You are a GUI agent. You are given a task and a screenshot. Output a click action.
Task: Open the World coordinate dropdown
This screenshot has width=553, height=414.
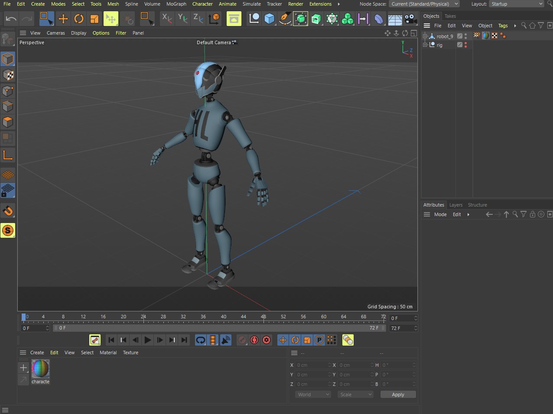313,395
